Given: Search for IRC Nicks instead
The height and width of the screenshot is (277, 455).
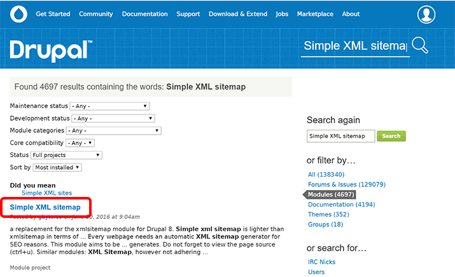Looking at the screenshot, I should (x=321, y=262).
